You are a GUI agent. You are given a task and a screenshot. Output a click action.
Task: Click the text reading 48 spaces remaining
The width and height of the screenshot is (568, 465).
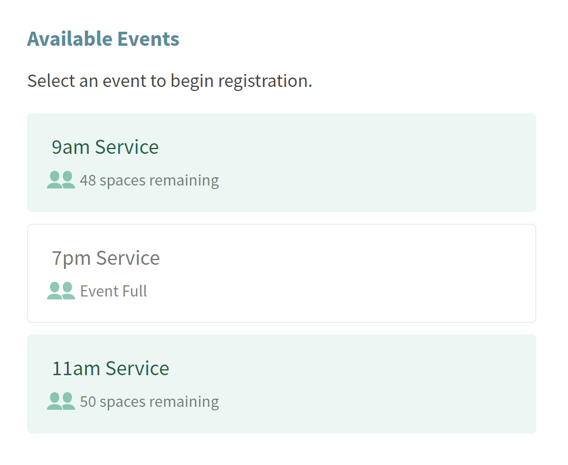tap(149, 180)
